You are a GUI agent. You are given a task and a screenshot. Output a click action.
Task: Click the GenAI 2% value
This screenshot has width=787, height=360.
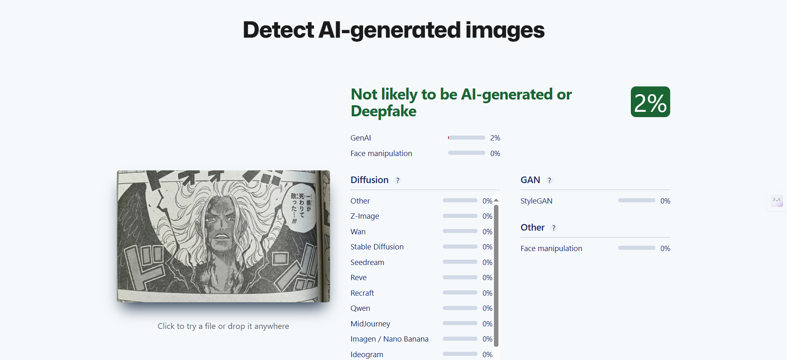coord(495,138)
